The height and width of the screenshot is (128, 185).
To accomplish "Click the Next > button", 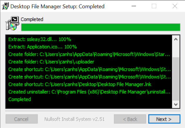I will 164,119.
